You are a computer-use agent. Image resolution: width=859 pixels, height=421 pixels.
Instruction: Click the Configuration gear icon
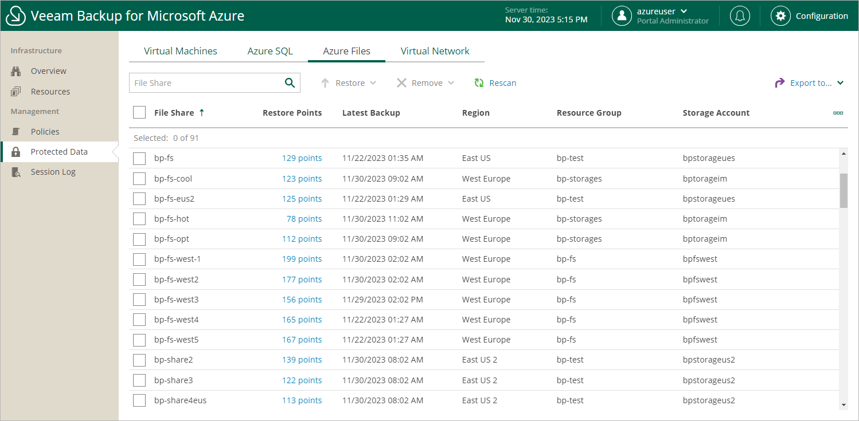[x=780, y=16]
